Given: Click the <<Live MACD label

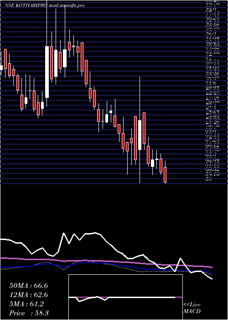Looking at the screenshot, I should coord(192,308).
